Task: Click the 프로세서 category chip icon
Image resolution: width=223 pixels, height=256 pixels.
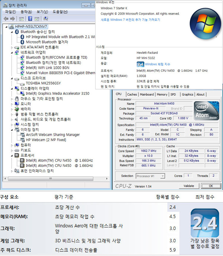Action: click(x=17, y=155)
